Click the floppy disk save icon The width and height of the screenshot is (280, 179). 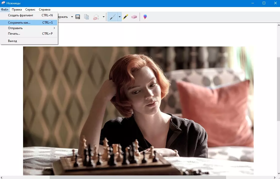(x=78, y=17)
